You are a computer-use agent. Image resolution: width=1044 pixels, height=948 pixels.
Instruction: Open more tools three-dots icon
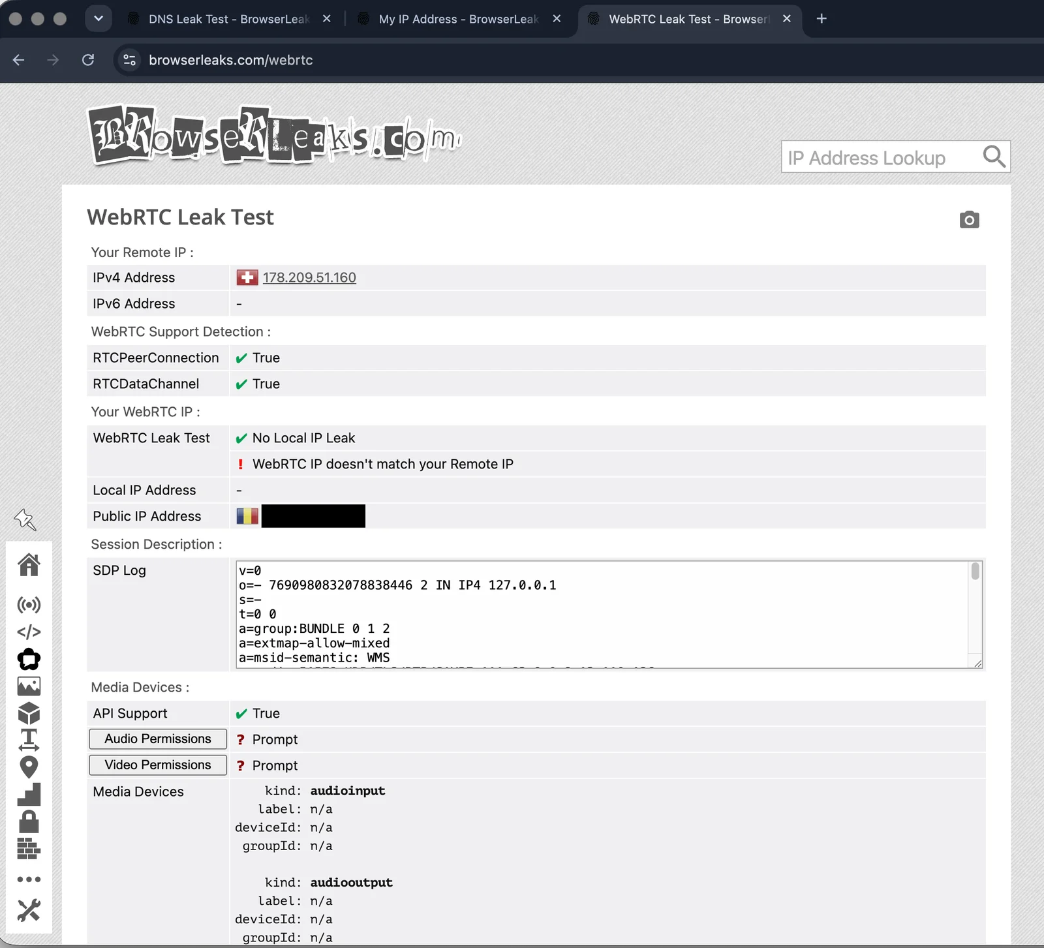pyautogui.click(x=29, y=879)
